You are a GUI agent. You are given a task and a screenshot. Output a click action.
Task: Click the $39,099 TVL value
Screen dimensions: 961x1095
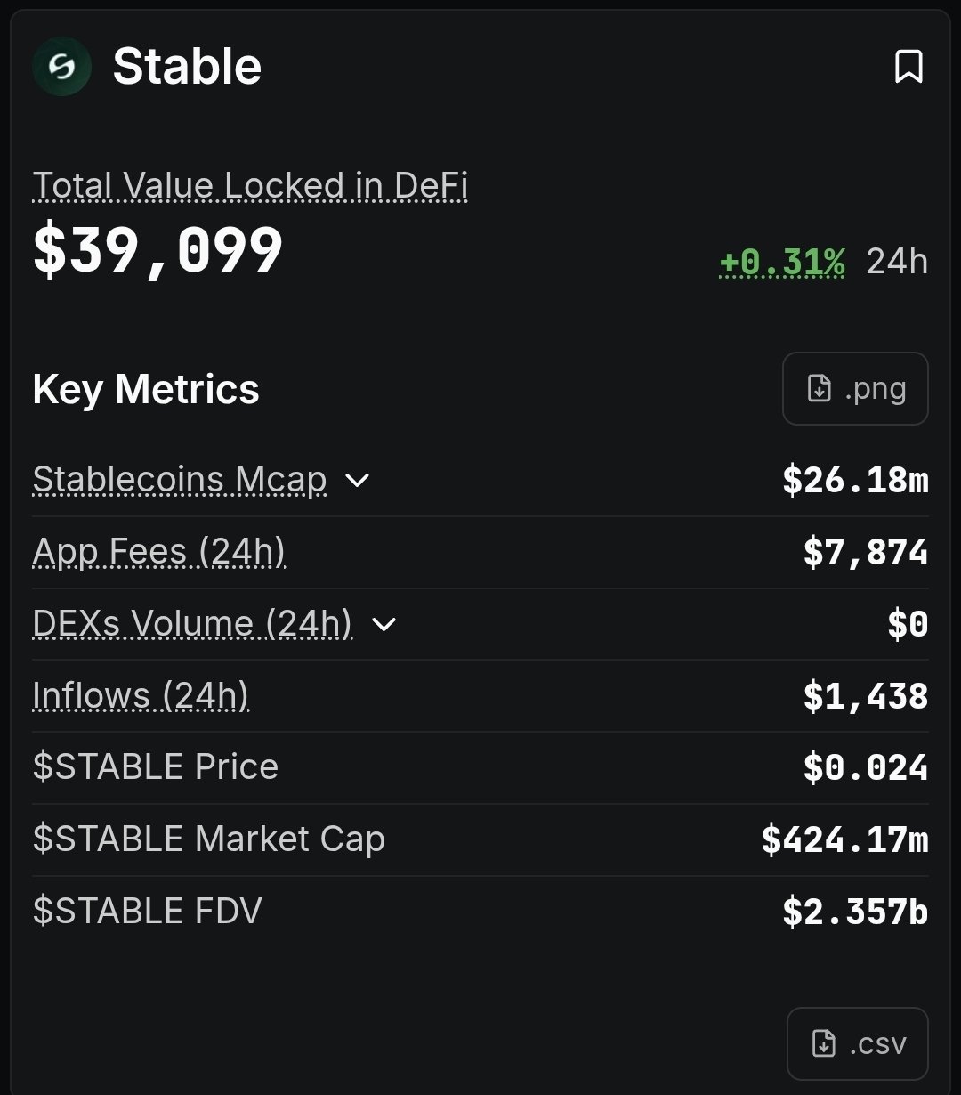(158, 250)
